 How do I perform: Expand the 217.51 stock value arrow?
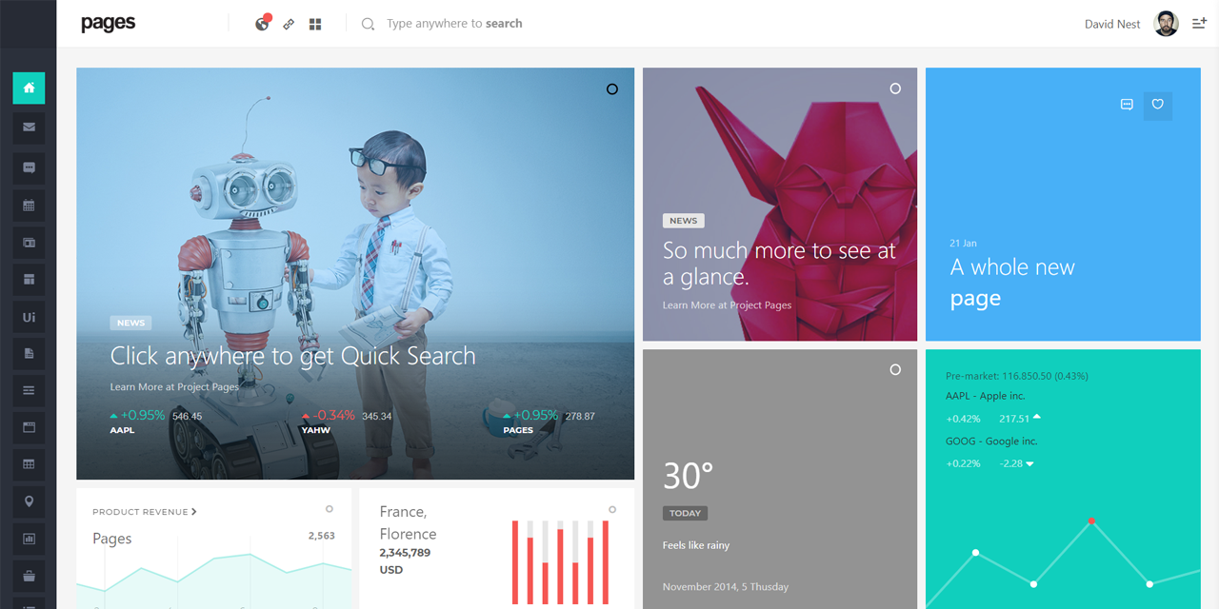tap(1037, 418)
